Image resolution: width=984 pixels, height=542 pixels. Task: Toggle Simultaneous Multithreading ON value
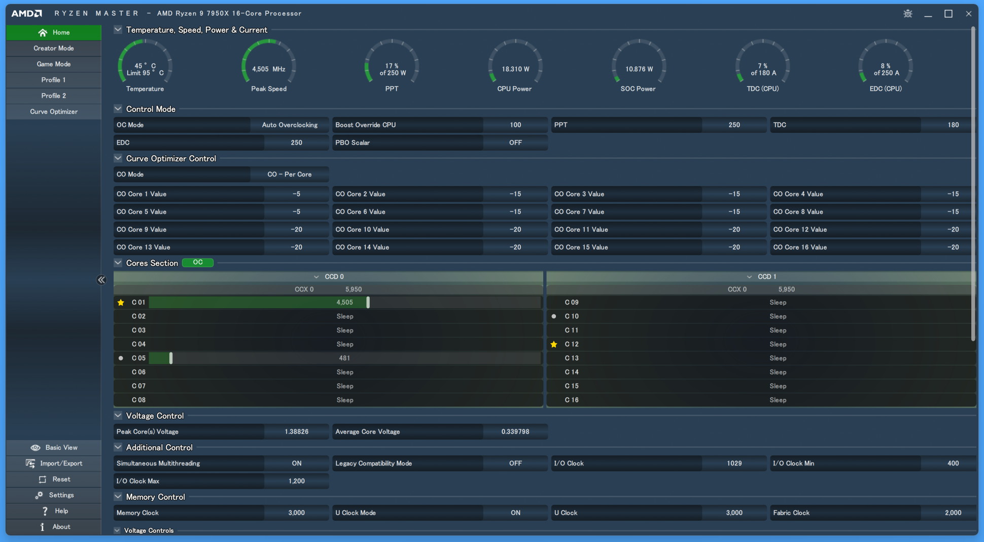297,463
